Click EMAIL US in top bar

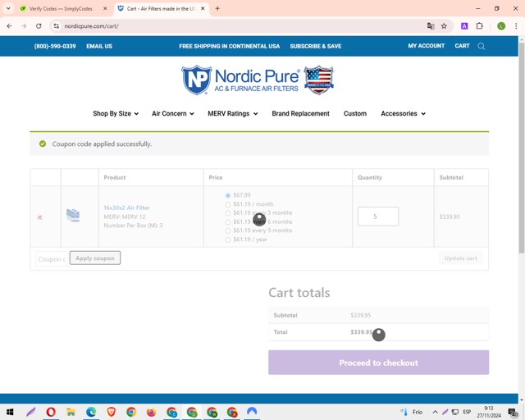coord(99,46)
